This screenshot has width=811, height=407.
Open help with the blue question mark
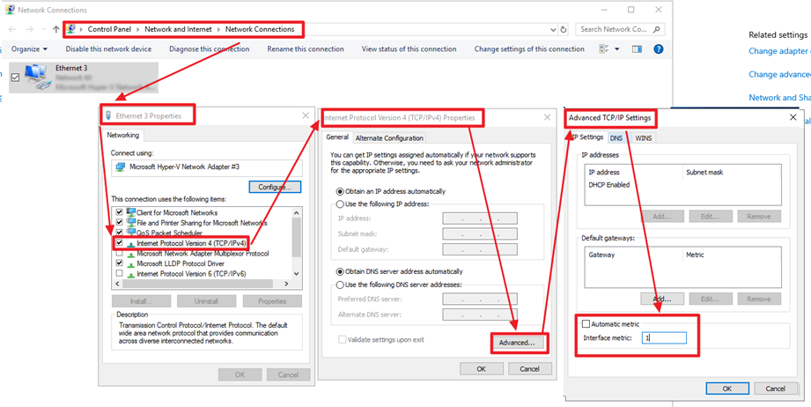click(659, 49)
